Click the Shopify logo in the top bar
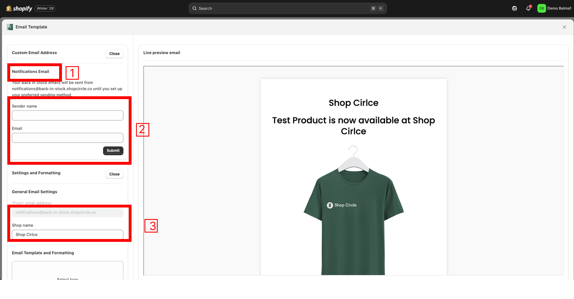 19,8
